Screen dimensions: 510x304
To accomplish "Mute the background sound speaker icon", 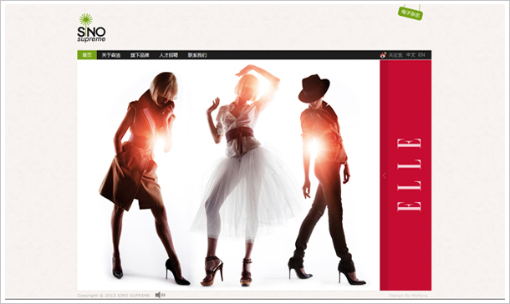I will click(160, 295).
